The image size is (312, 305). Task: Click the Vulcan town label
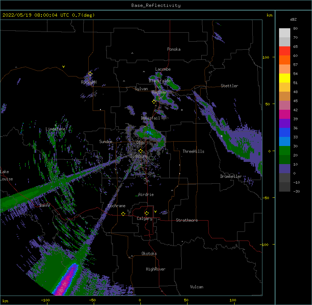point(197,287)
